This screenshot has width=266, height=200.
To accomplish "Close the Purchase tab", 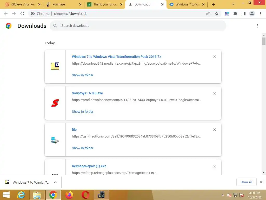I will tap(80, 5).
